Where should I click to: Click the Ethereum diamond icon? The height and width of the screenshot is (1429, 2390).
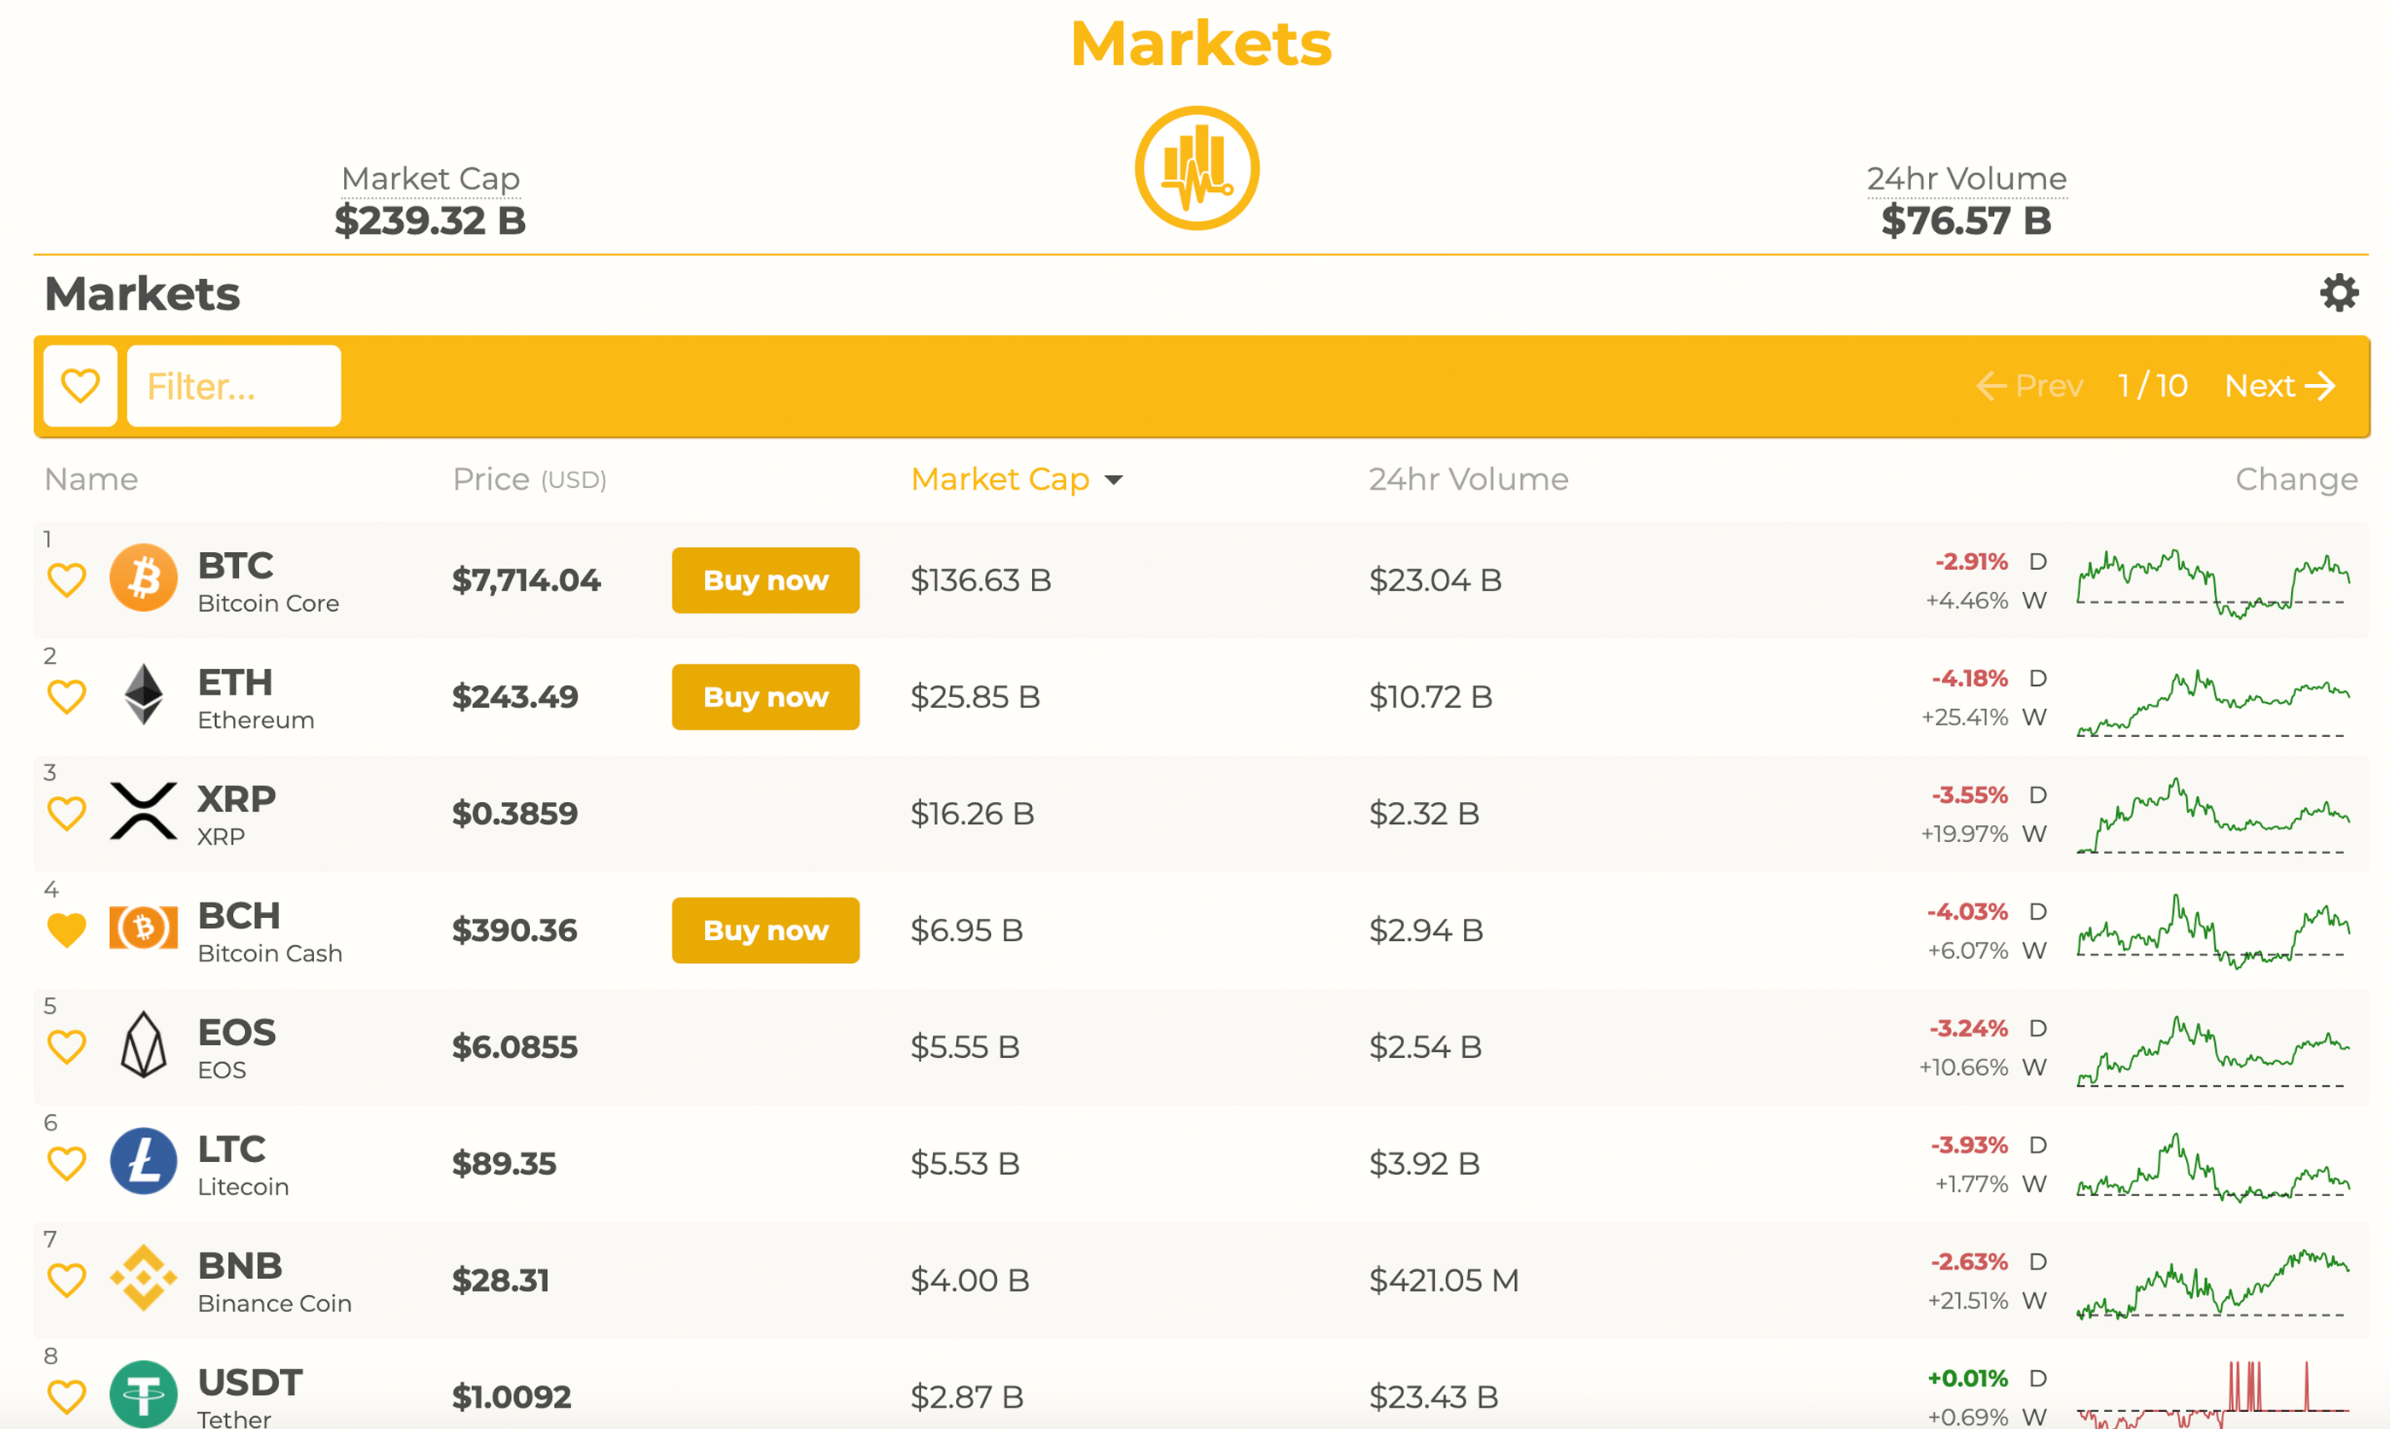point(143,694)
